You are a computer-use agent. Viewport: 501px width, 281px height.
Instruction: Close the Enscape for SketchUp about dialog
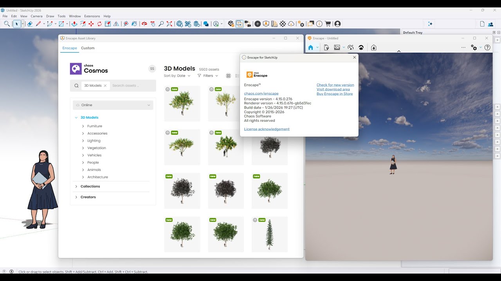pyautogui.click(x=355, y=57)
